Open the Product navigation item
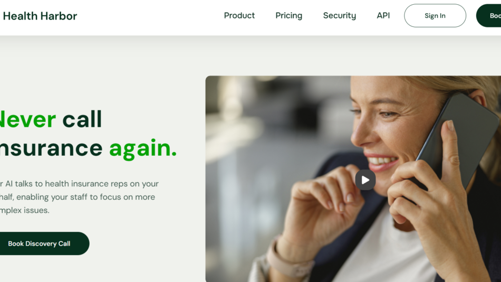 click(x=239, y=15)
